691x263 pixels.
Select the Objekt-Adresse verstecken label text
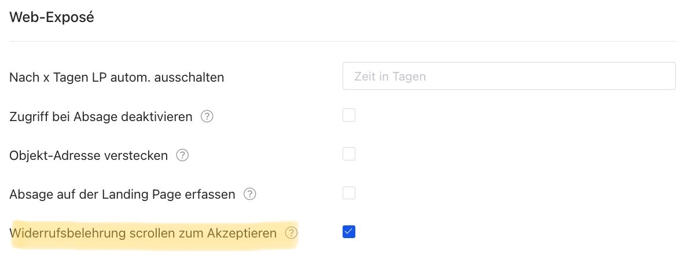point(89,155)
